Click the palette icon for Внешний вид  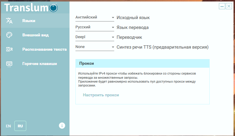pyautogui.click(x=9, y=35)
